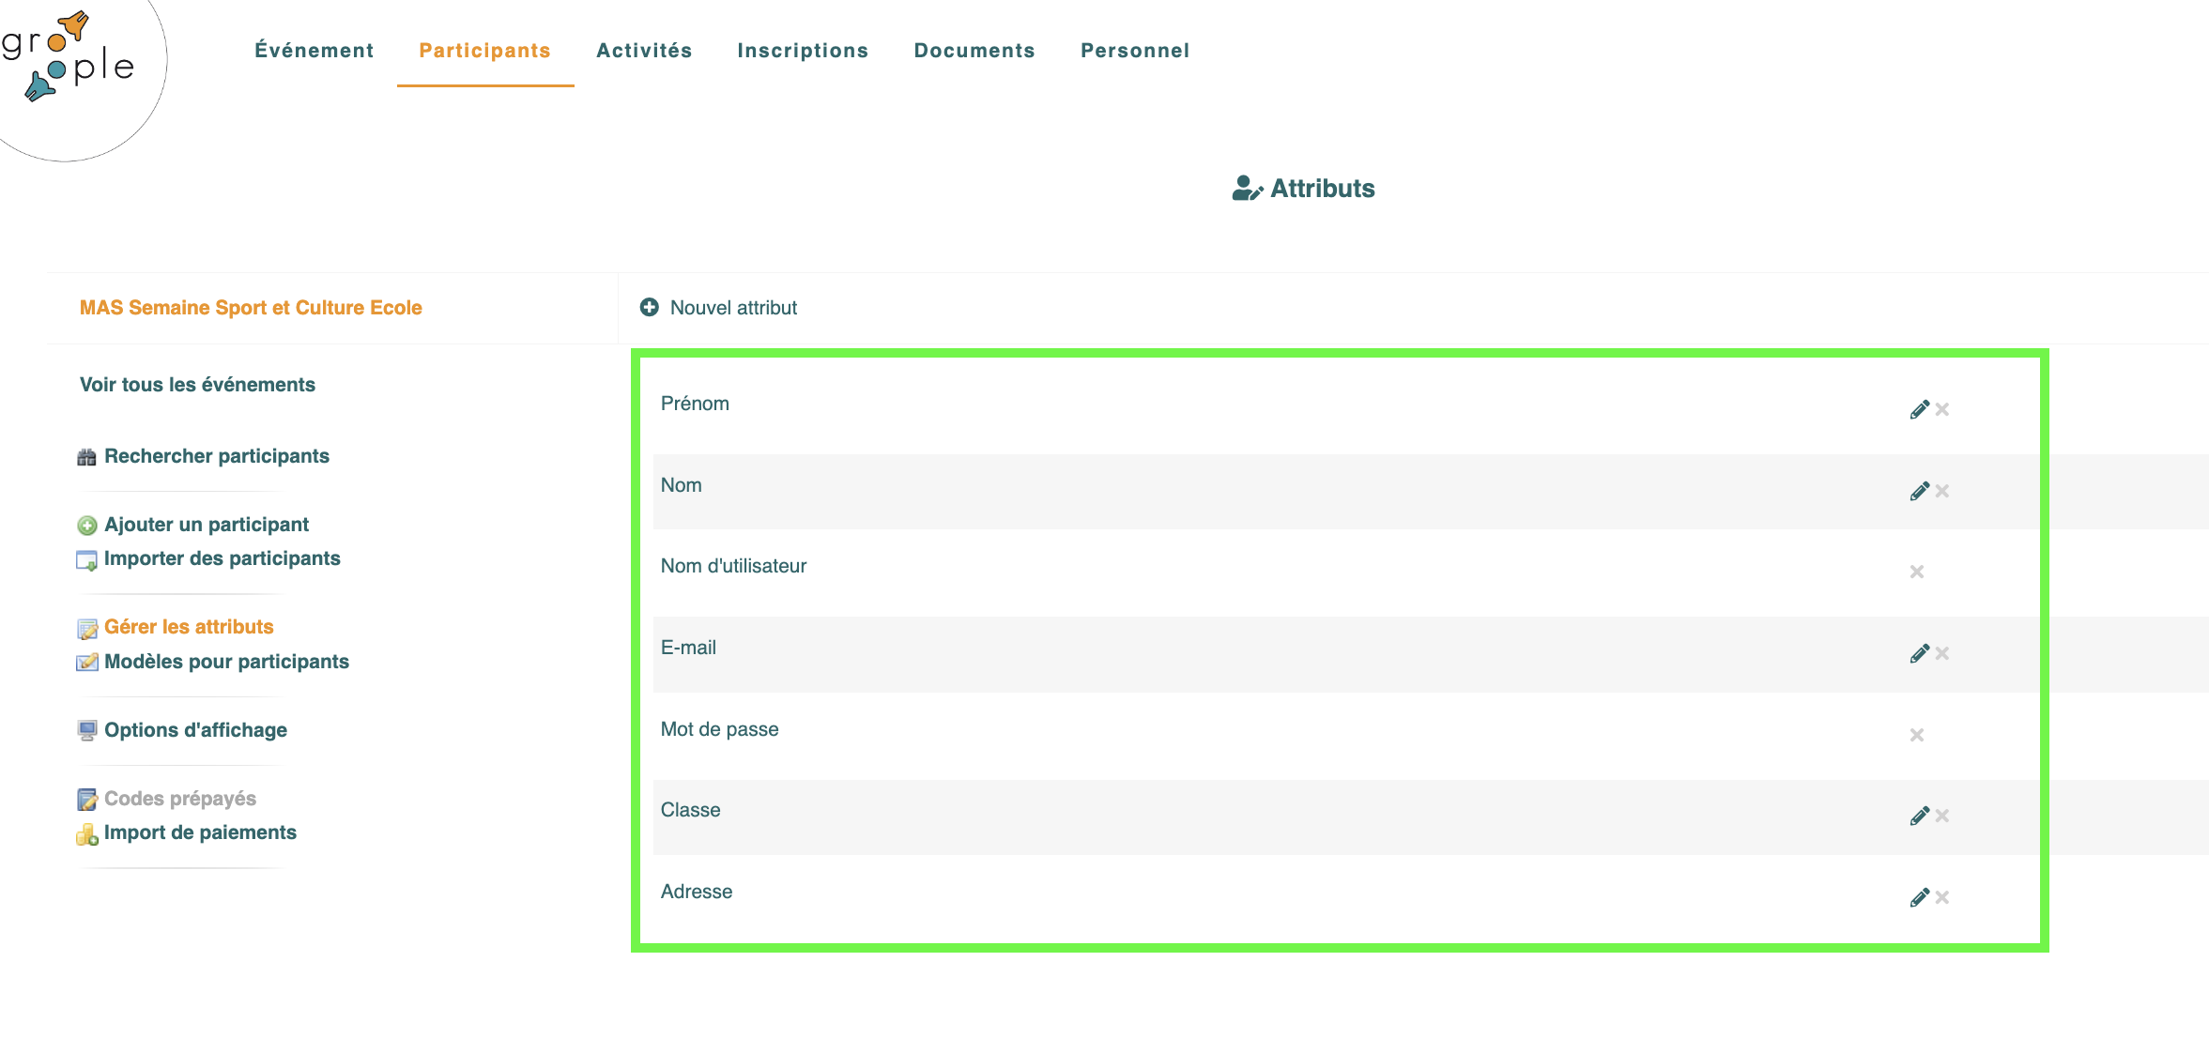Delete the Classe attribute
This screenshot has width=2209, height=1038.
[x=1942, y=816]
